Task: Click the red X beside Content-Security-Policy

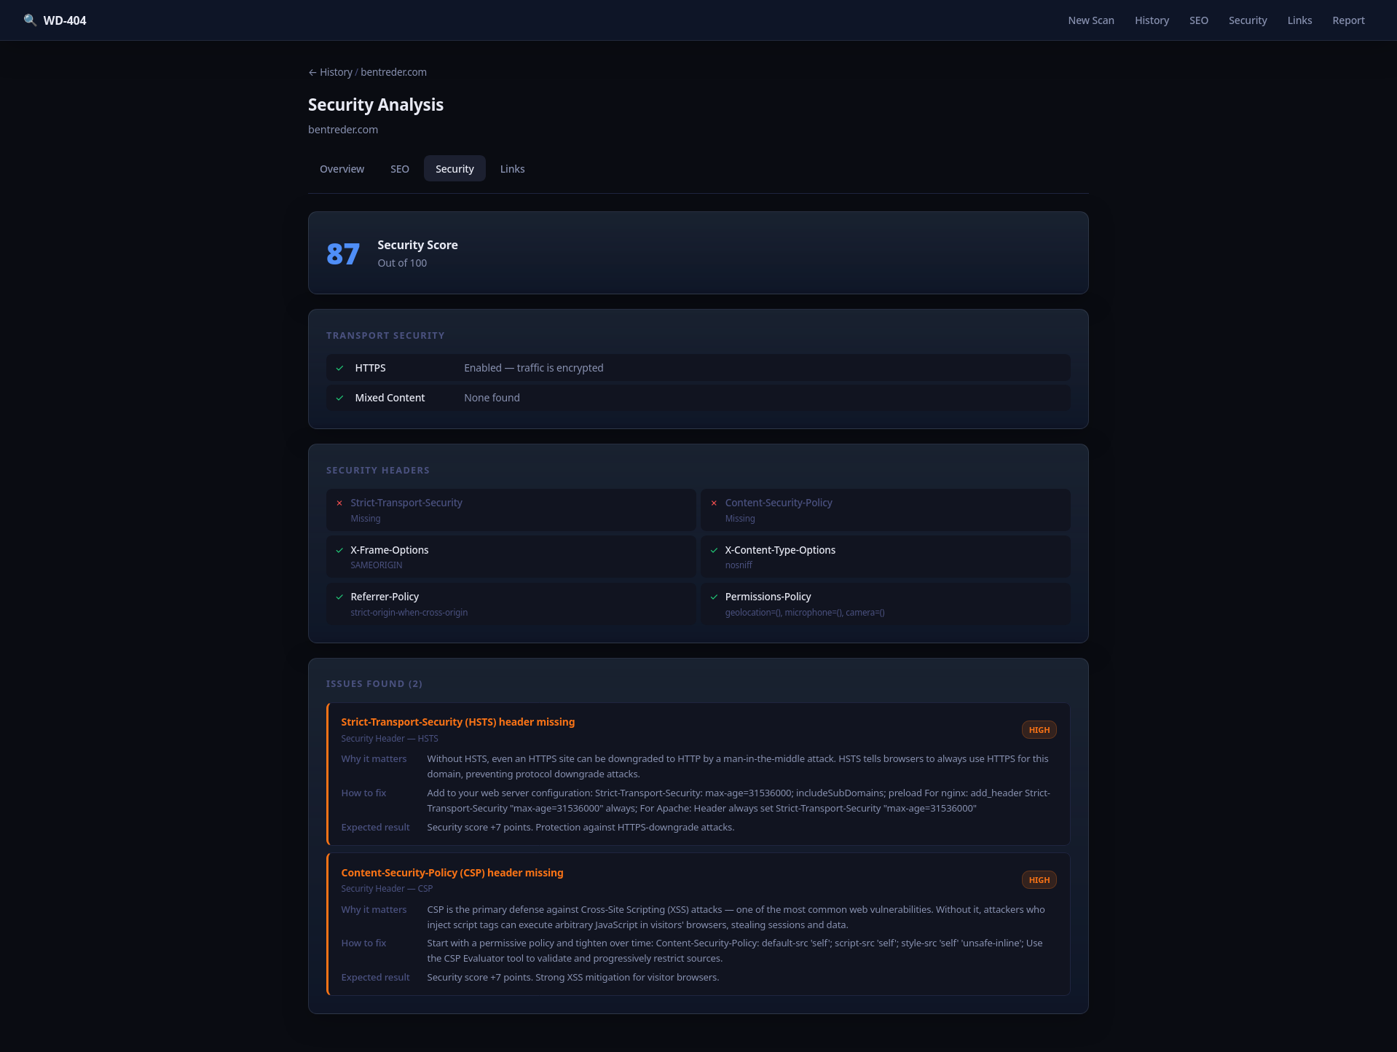Action: tap(714, 503)
